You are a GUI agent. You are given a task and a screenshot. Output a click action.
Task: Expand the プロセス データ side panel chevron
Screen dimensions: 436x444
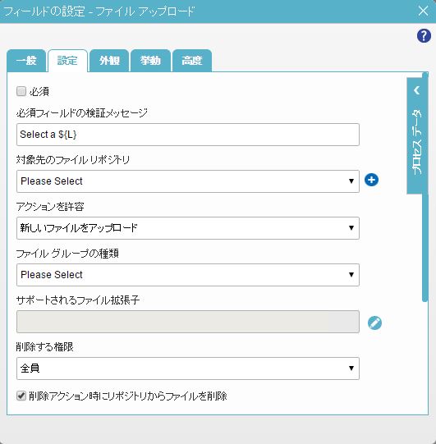(x=416, y=90)
